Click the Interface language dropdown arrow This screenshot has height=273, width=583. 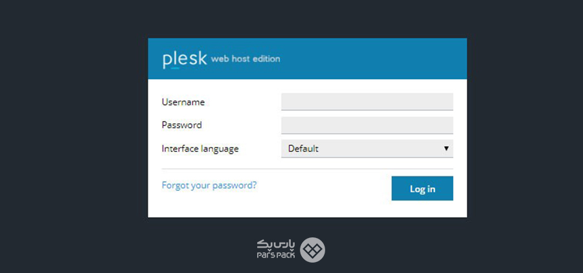point(446,148)
